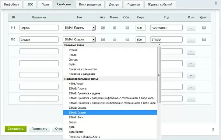Screen dimensions: 221x140
Task: Select SIMAI: Привязка к задаче option
Action: pyautogui.click(x=110, y=93)
